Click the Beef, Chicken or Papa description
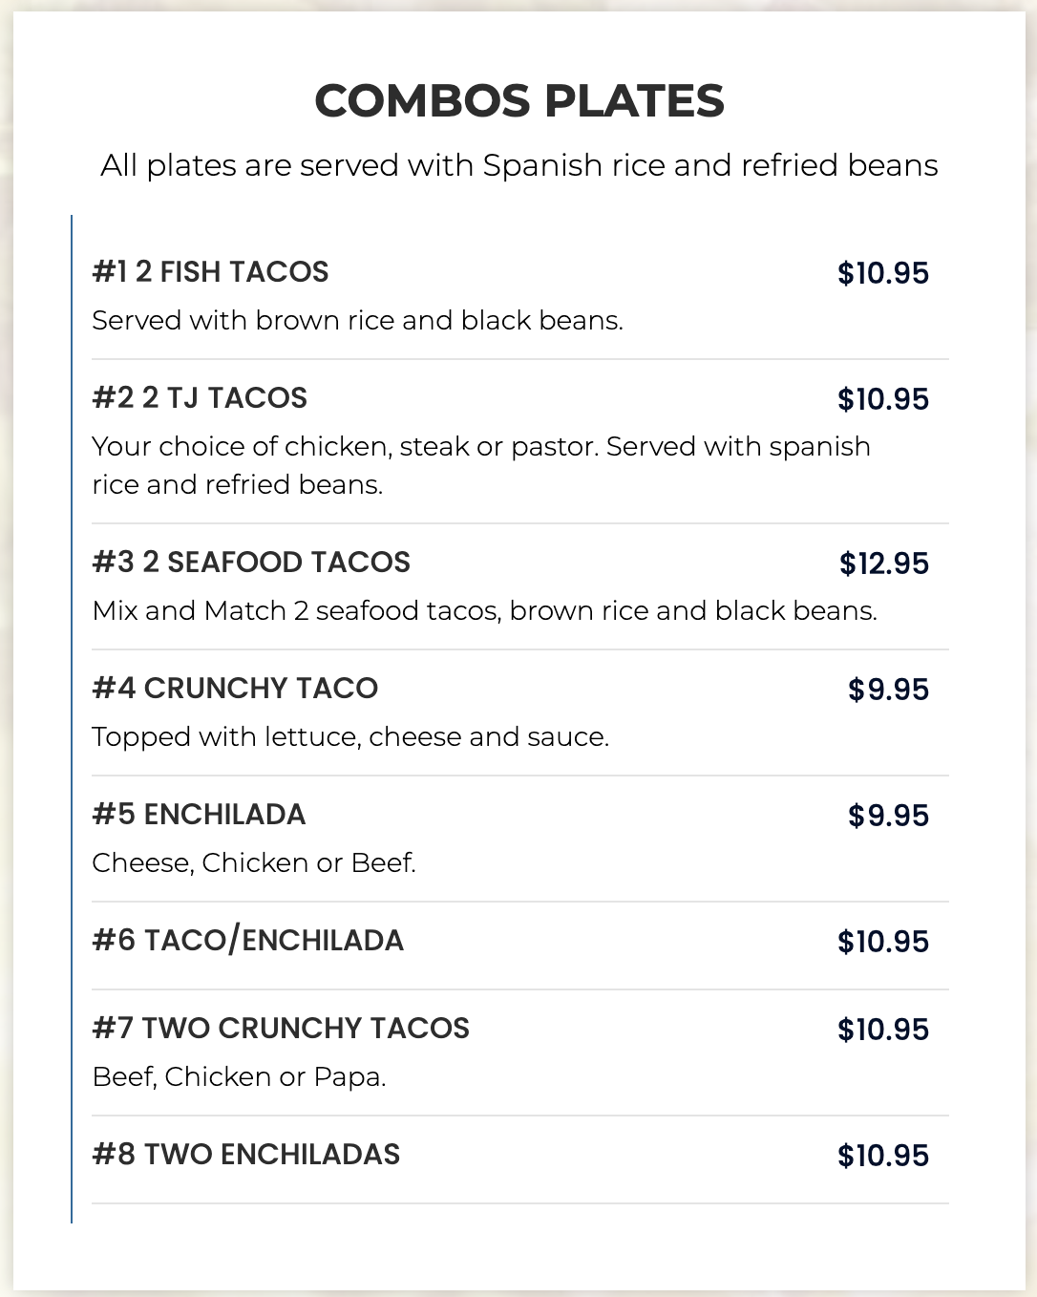The image size is (1037, 1297). pyautogui.click(x=239, y=1077)
